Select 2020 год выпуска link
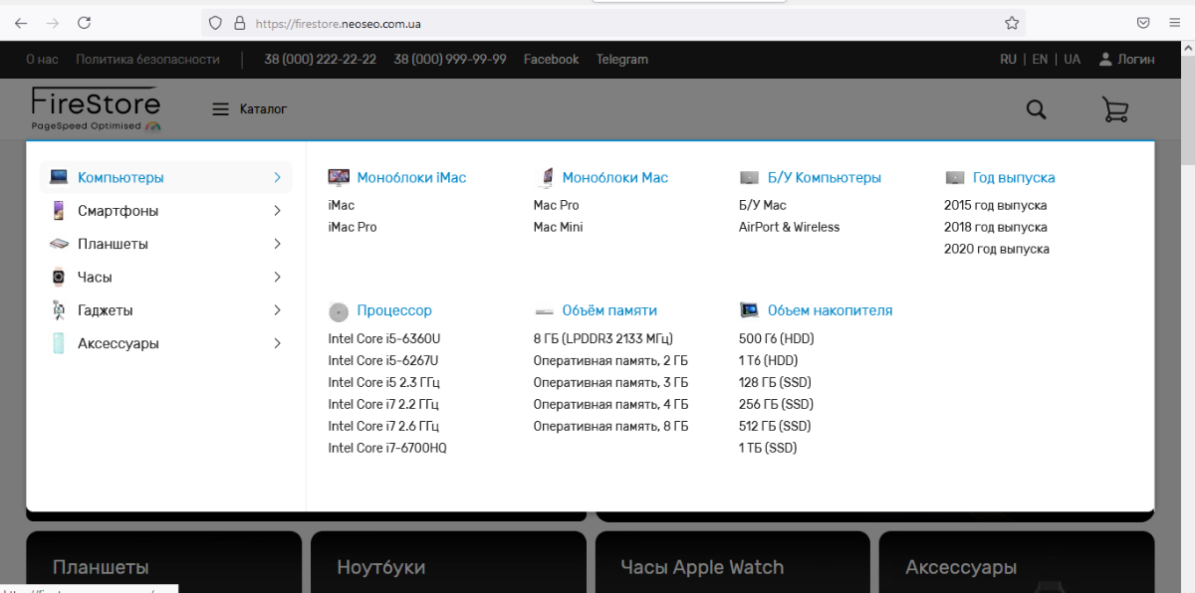This screenshot has width=1195, height=593. pyautogui.click(x=997, y=249)
